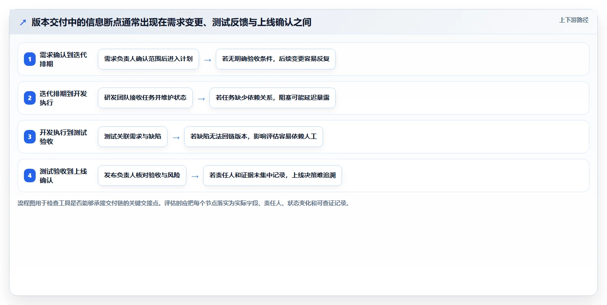Select the box 若任务缺少依赖关系，阻塞可能延迟暴露

click(273, 98)
